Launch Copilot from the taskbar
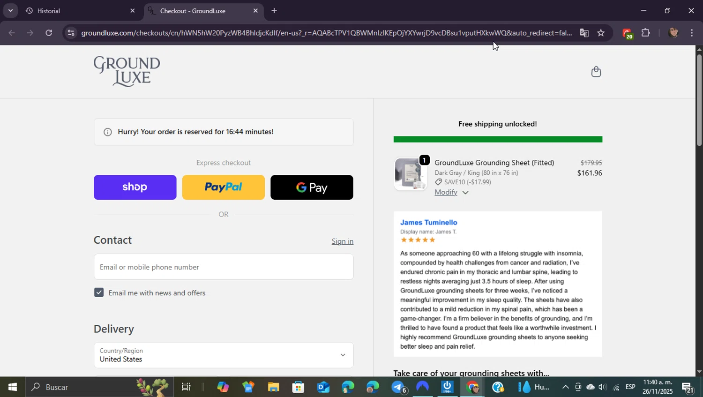Viewport: 703px width, 397px height. click(x=223, y=387)
